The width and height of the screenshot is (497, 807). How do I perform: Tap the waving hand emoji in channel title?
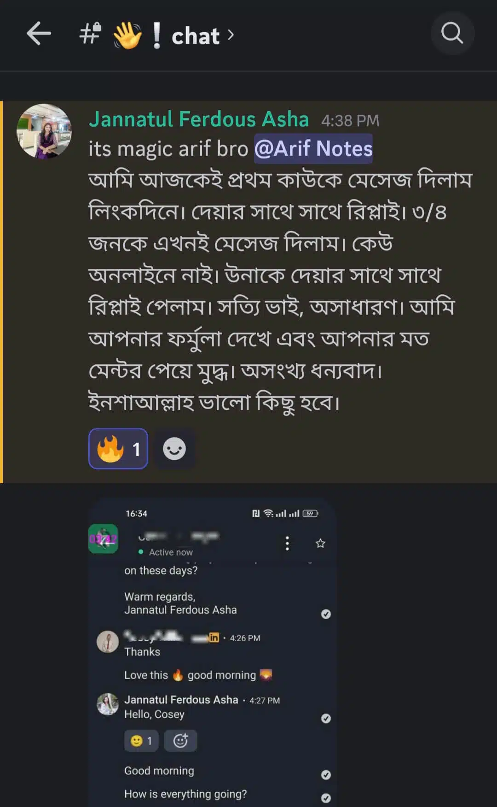pyautogui.click(x=127, y=36)
